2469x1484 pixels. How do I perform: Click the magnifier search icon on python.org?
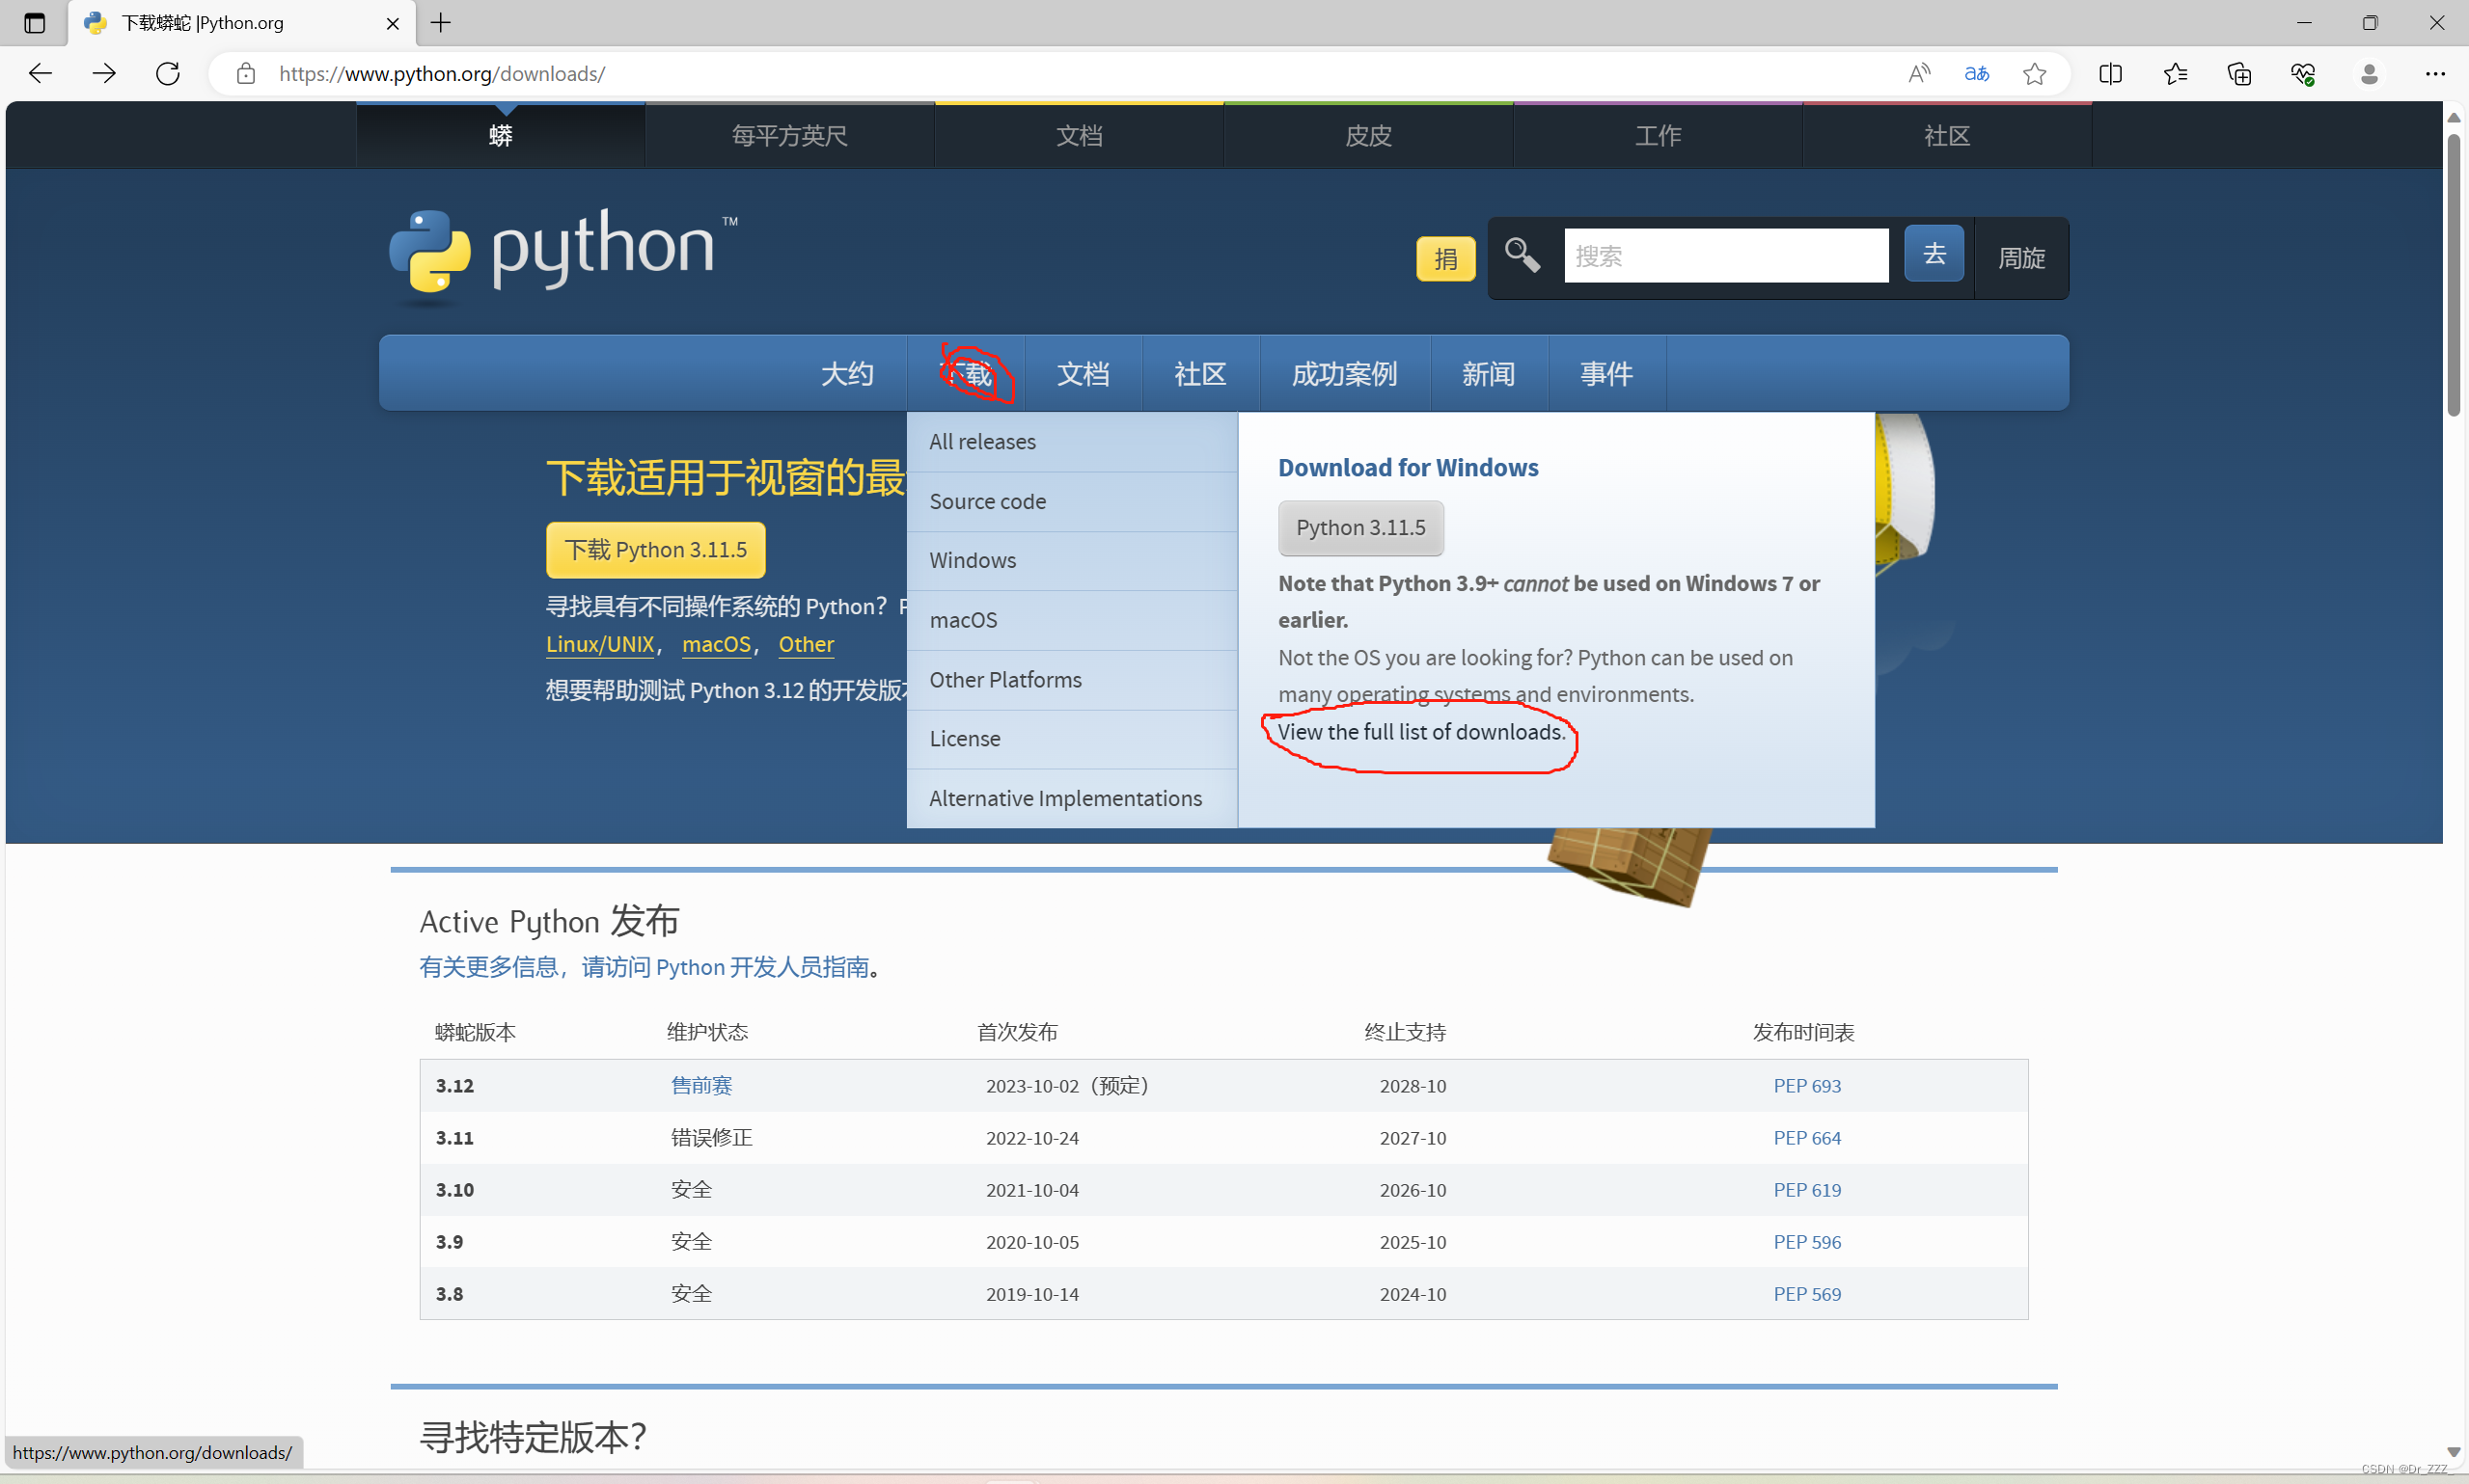click(1523, 255)
